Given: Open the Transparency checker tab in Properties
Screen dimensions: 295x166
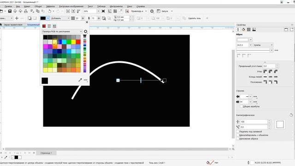Looking at the screenshot, I should [249, 30].
